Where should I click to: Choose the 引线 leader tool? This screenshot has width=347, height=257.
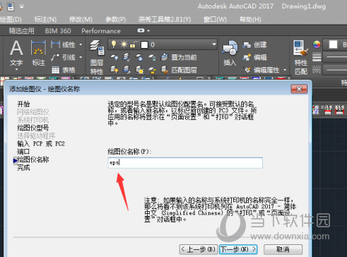(63, 57)
